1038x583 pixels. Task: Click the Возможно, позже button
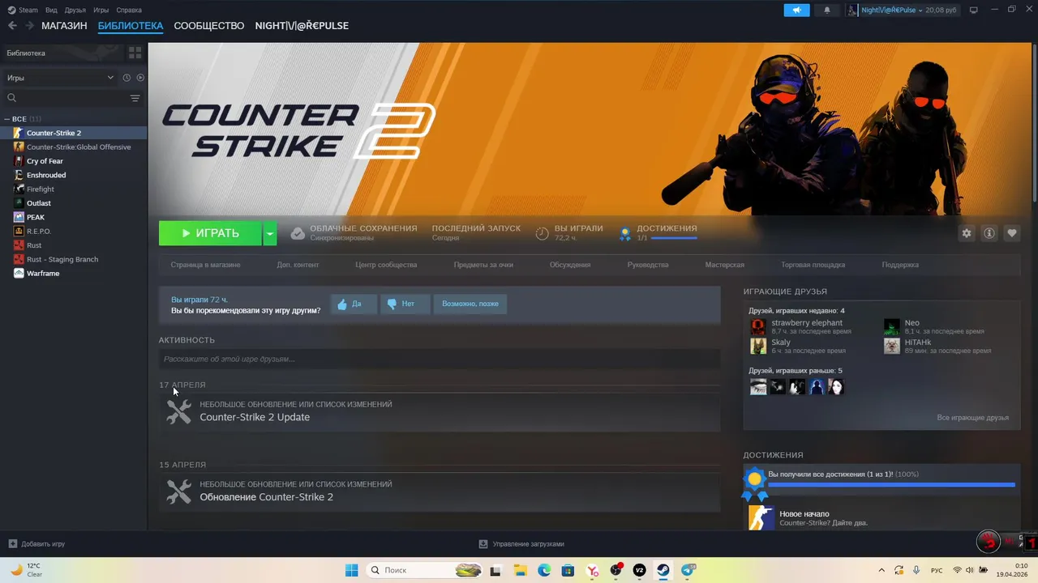[x=470, y=304]
